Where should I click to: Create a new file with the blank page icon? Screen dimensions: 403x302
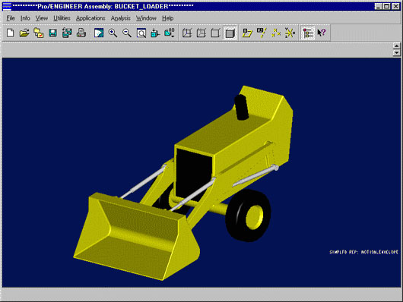point(11,33)
